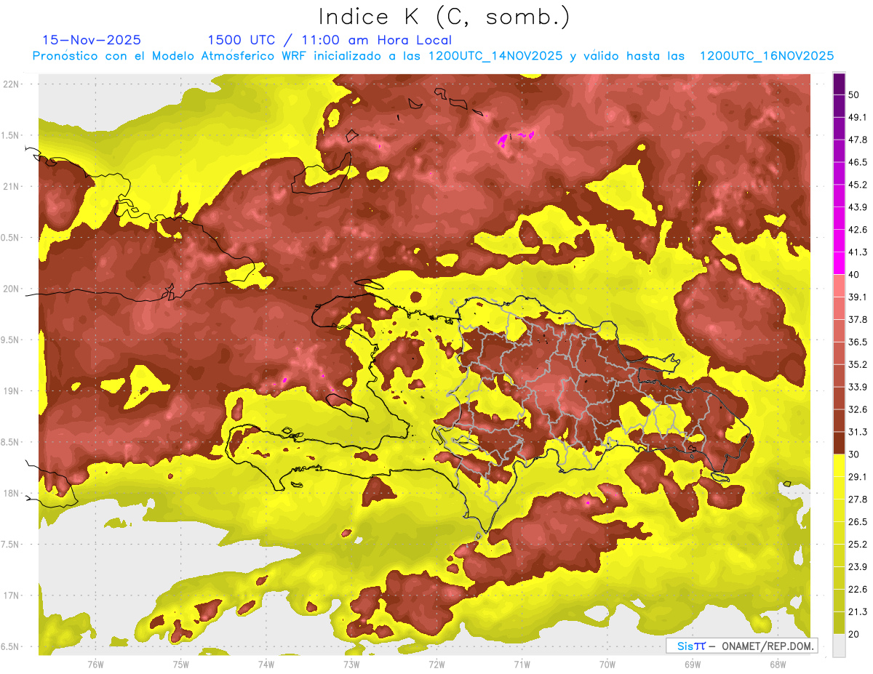The image size is (873, 674).
Task: Click the "26.5" color scale value
Action: (858, 522)
